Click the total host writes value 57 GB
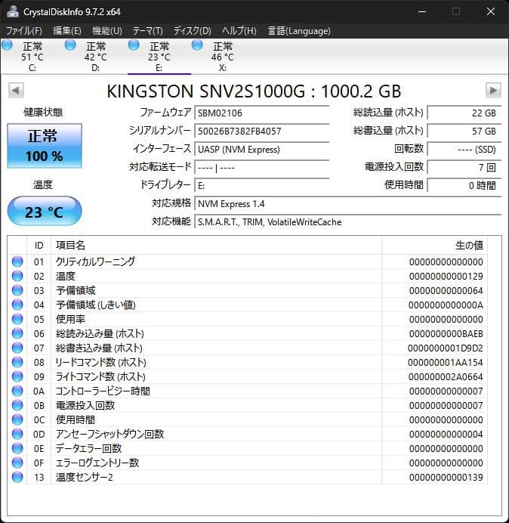Viewport: 509px width, 523px height. coord(464,131)
